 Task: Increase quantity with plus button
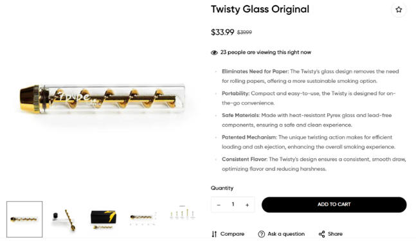(x=248, y=205)
